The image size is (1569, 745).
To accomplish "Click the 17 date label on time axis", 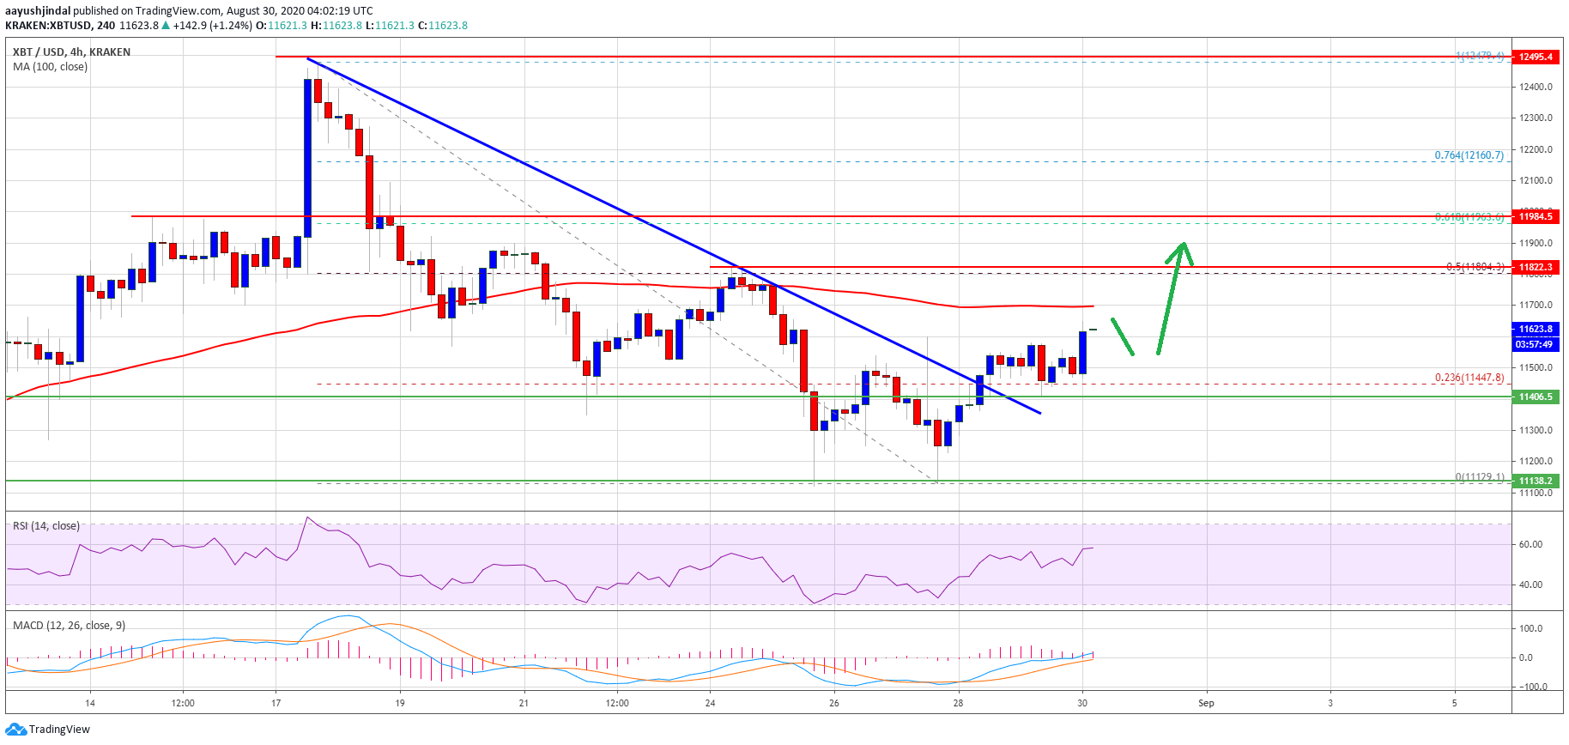I will [276, 703].
